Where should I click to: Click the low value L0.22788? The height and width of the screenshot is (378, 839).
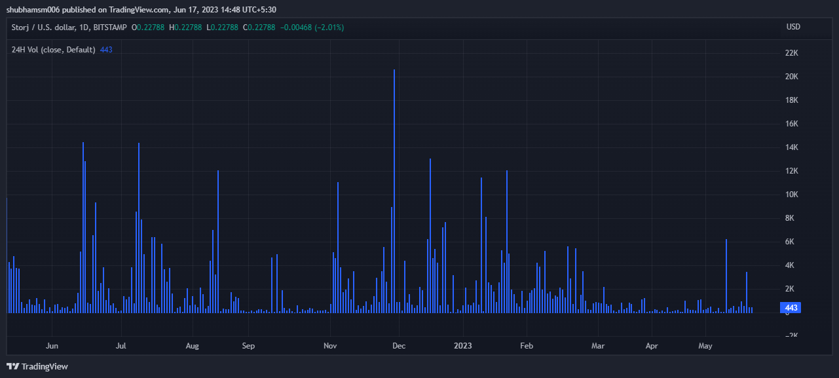point(222,28)
